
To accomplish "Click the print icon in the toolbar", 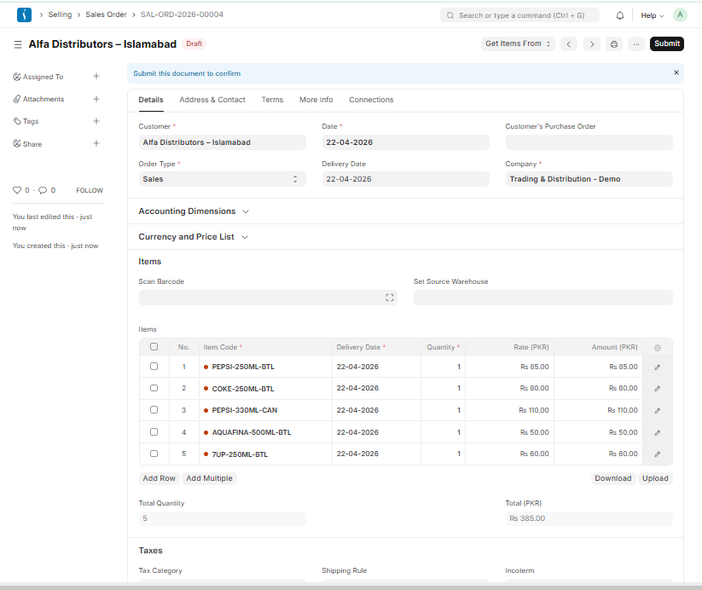I will 613,43.
